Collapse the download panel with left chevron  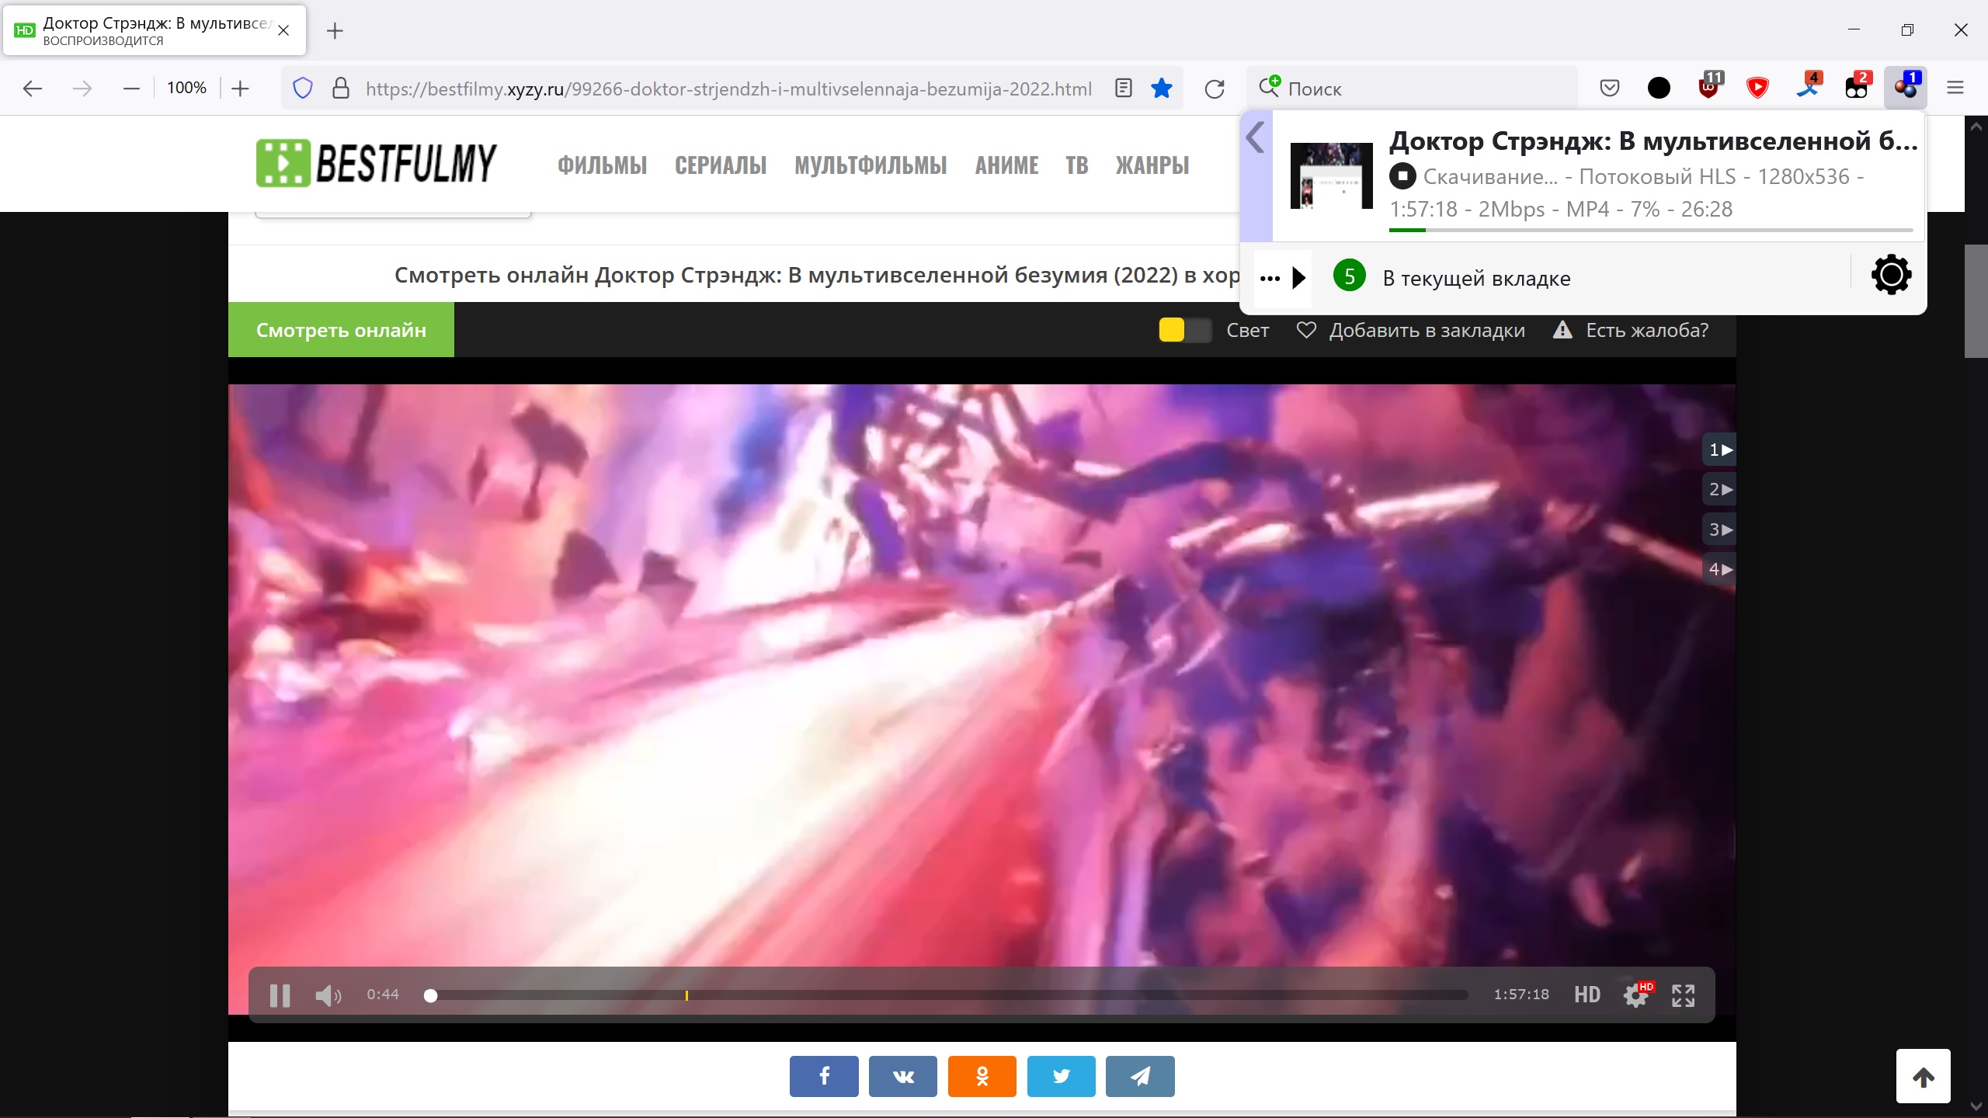[1256, 140]
